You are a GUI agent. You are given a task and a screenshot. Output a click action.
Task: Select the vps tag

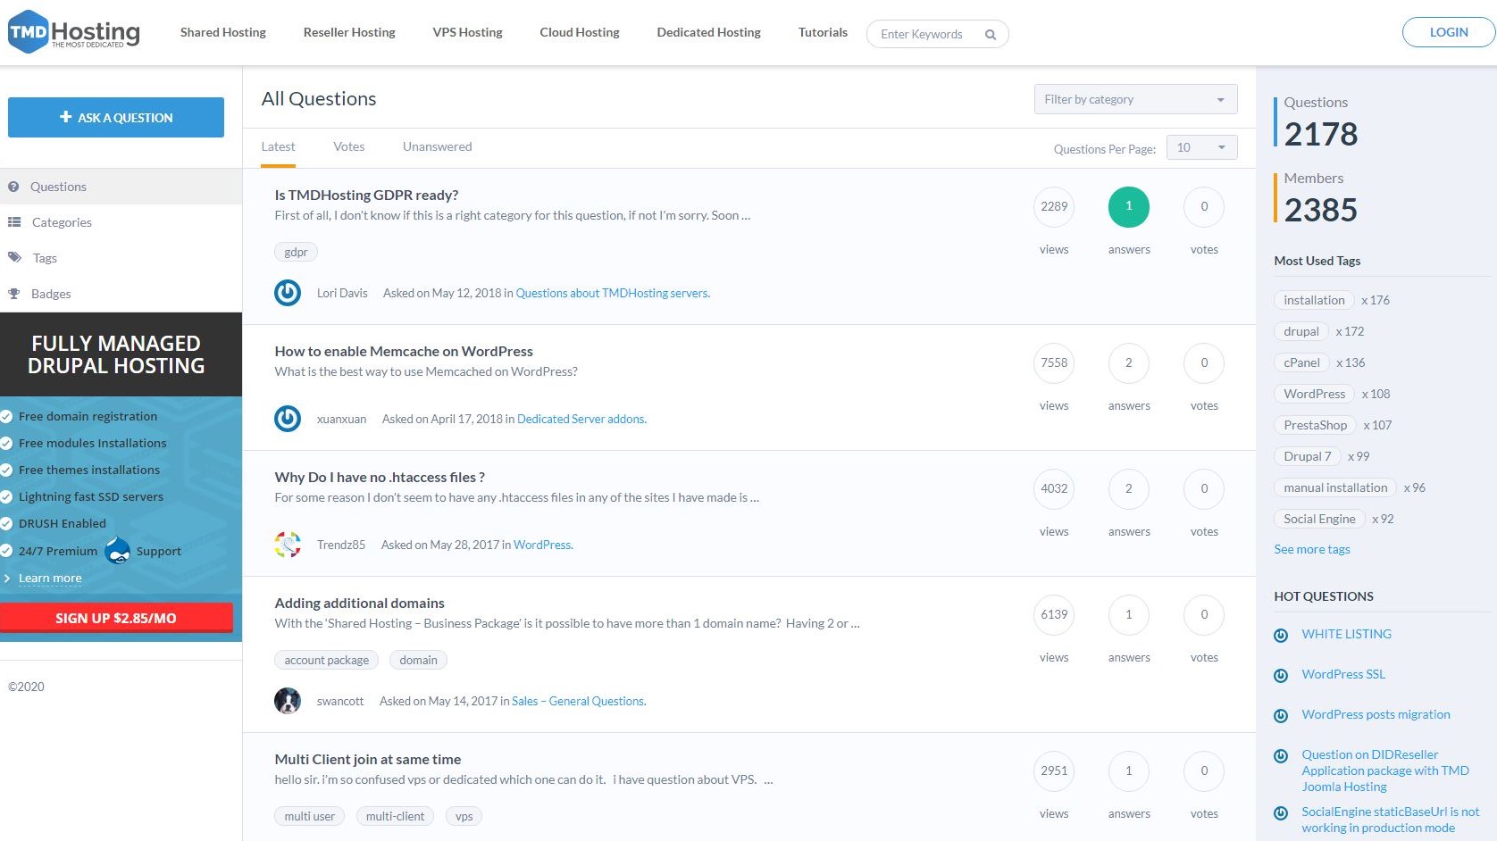[464, 816]
